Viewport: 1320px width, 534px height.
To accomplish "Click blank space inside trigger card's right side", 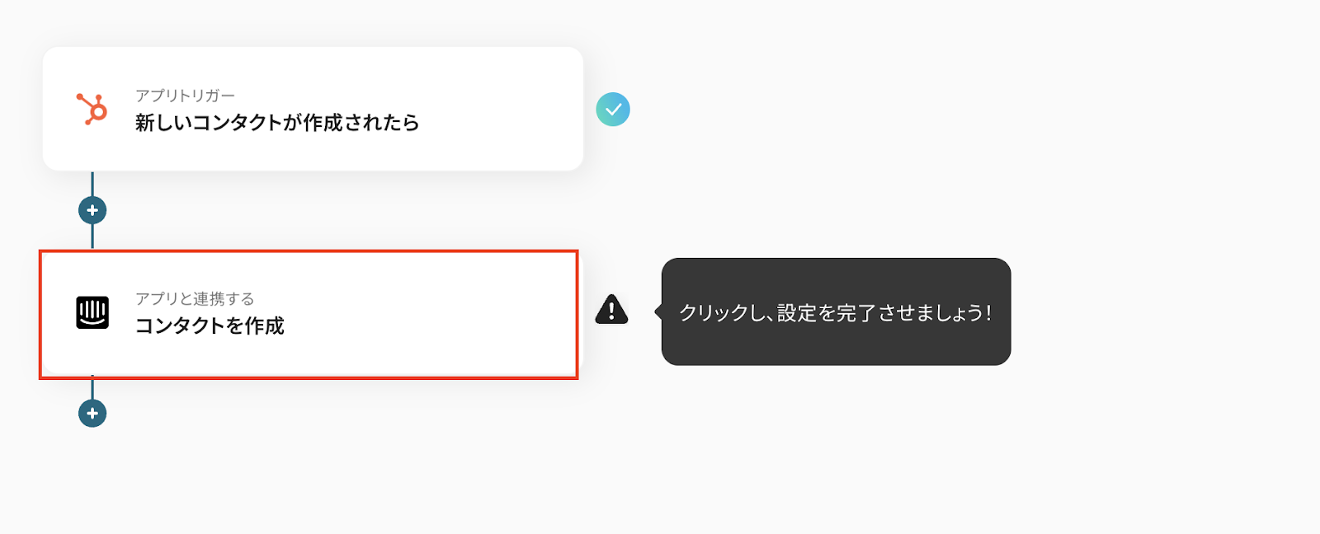I will 511,109.
